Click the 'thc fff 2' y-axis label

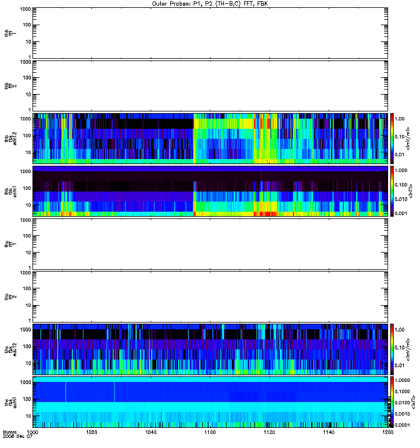(10, 297)
